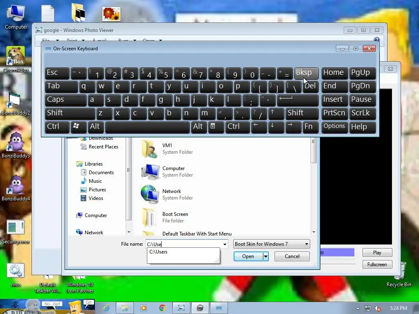The image size is (419, 314).
Task: Open Internet Explorer from the taskbar
Action: coord(106,308)
